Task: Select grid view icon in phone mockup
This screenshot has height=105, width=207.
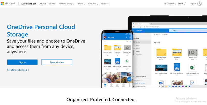Action: pos(130,42)
